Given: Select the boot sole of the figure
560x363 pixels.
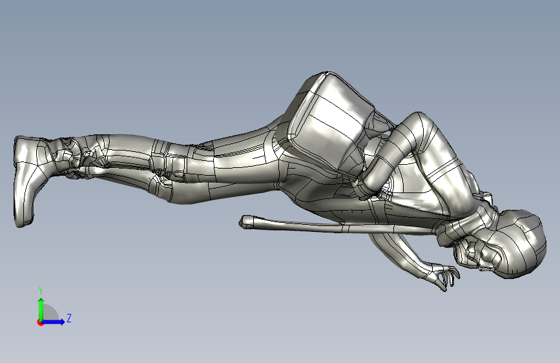Looking at the screenshot, I should pyautogui.click(x=17, y=181).
